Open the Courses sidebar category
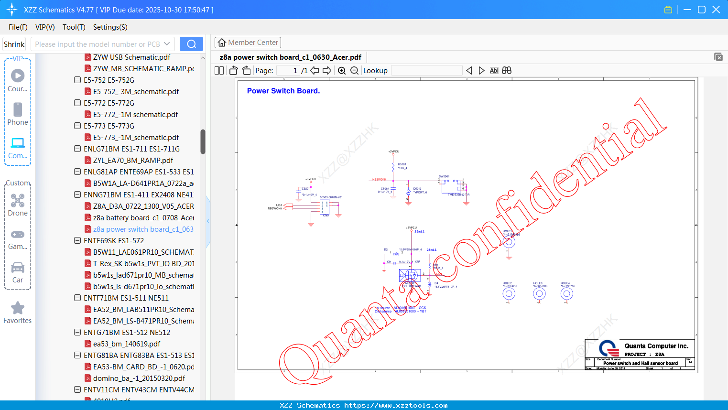 (18, 80)
